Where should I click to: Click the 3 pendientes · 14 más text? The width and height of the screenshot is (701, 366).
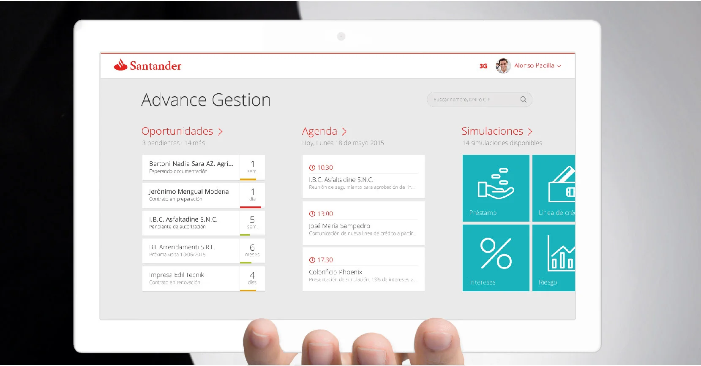(173, 143)
